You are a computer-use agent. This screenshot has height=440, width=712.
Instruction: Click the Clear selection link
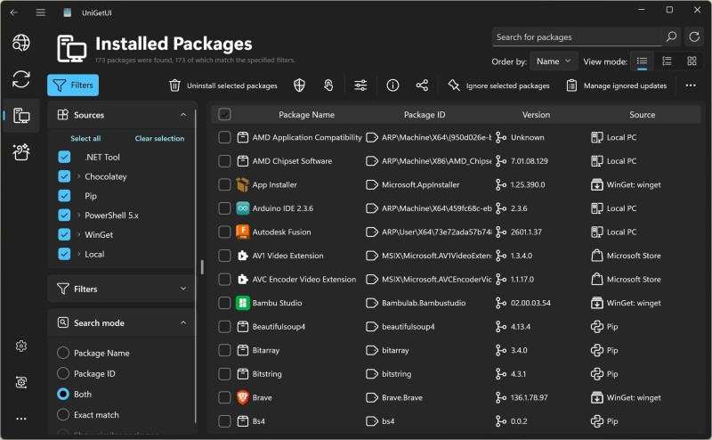[159, 138]
